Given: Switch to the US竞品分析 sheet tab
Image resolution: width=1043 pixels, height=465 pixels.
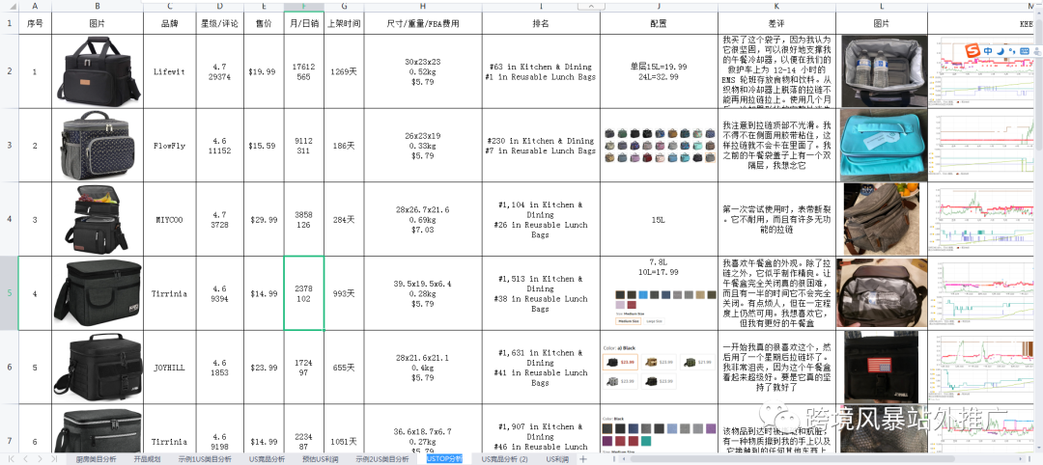Looking at the screenshot, I should 267,459.
